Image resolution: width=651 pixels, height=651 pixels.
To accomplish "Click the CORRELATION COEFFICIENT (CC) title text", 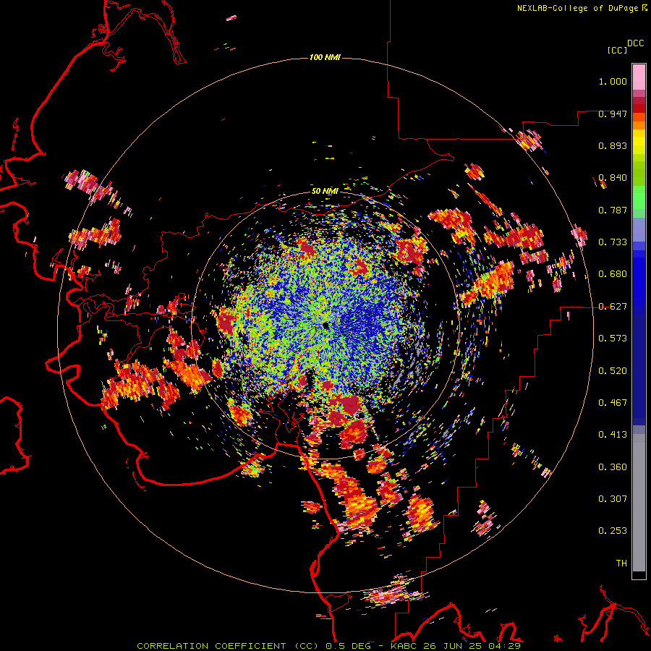I will tap(228, 646).
